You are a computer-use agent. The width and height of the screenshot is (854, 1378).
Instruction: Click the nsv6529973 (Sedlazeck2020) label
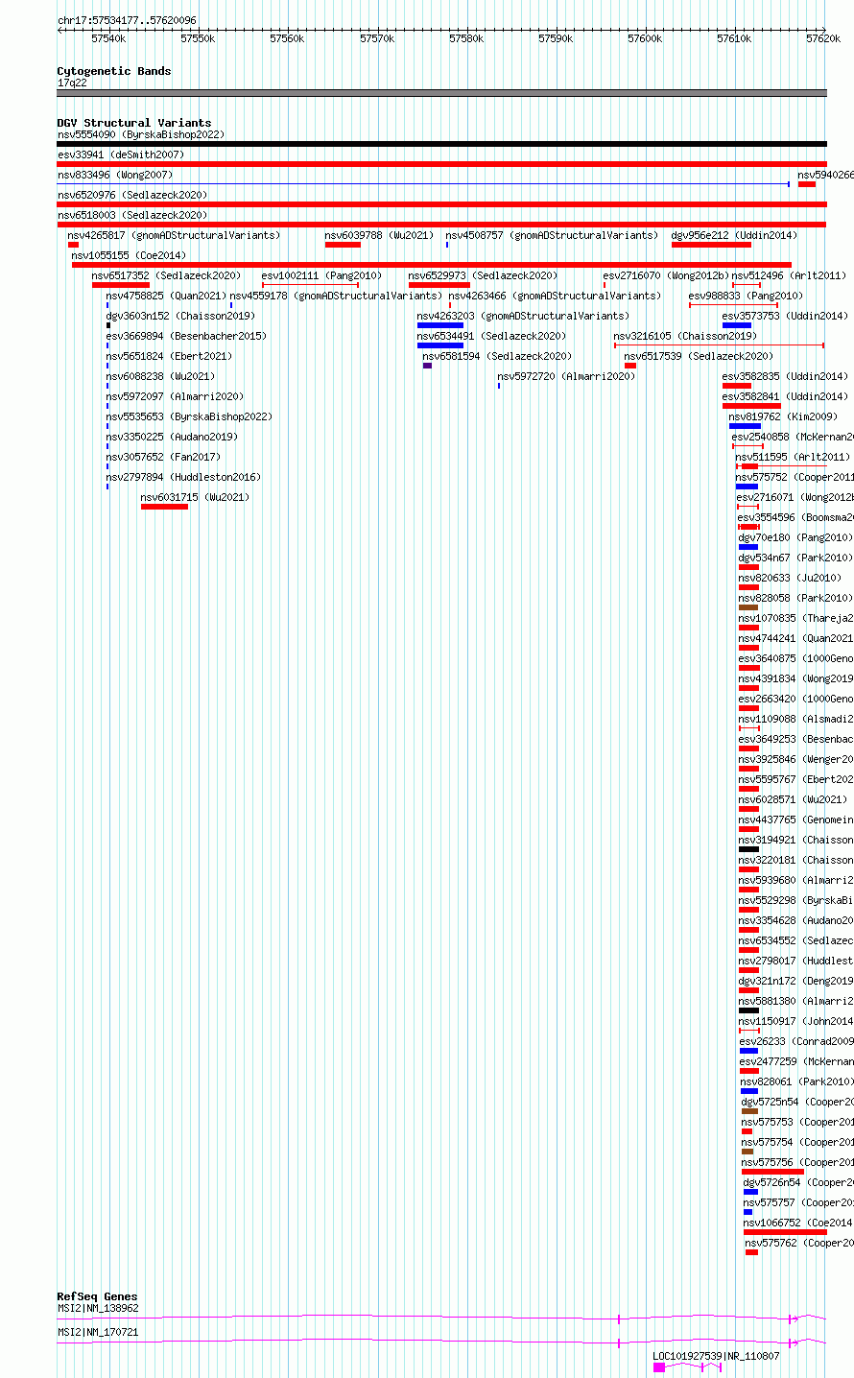coord(483,275)
